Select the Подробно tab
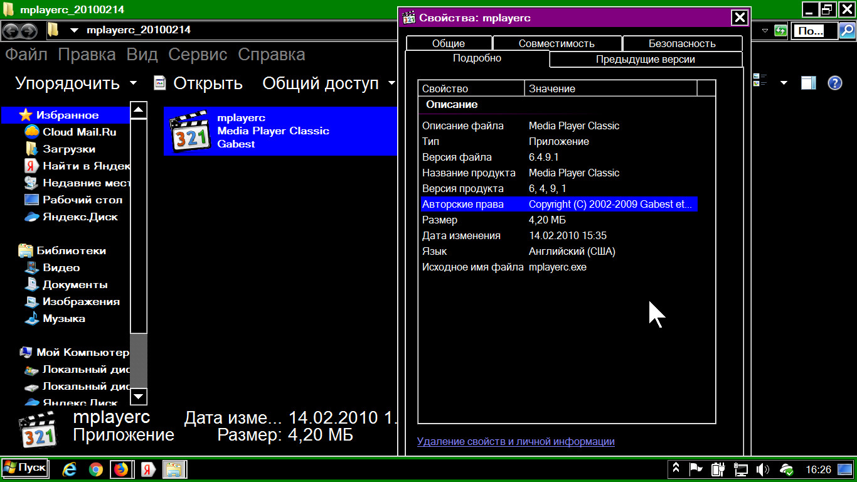 [477, 58]
